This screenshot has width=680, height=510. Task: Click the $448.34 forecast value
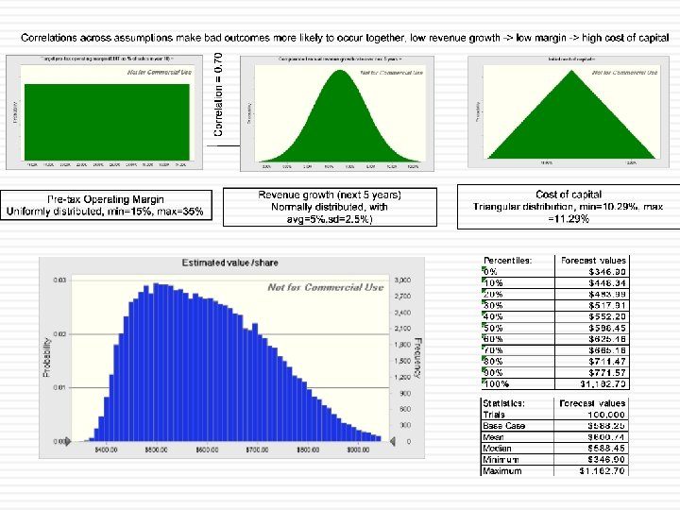coord(607,283)
